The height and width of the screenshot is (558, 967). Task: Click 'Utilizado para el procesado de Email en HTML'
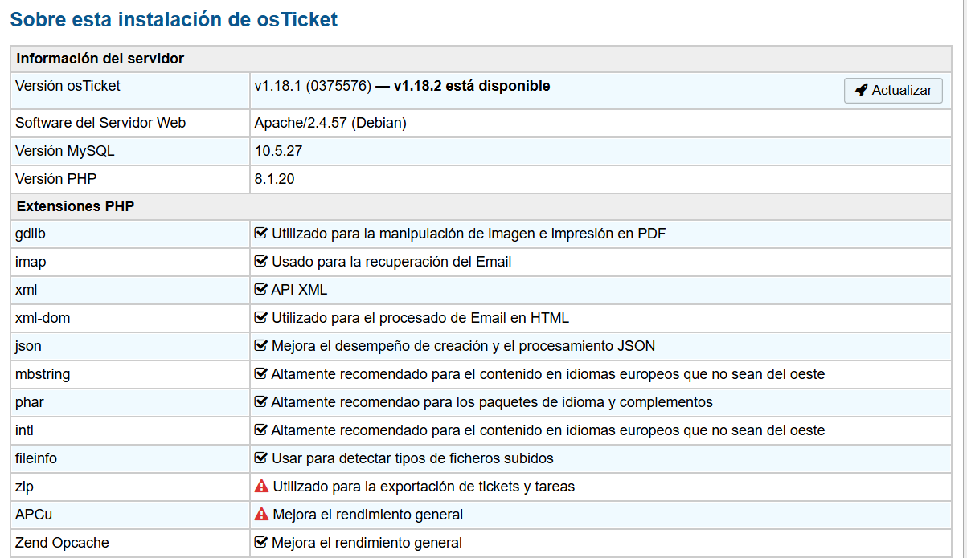(420, 318)
